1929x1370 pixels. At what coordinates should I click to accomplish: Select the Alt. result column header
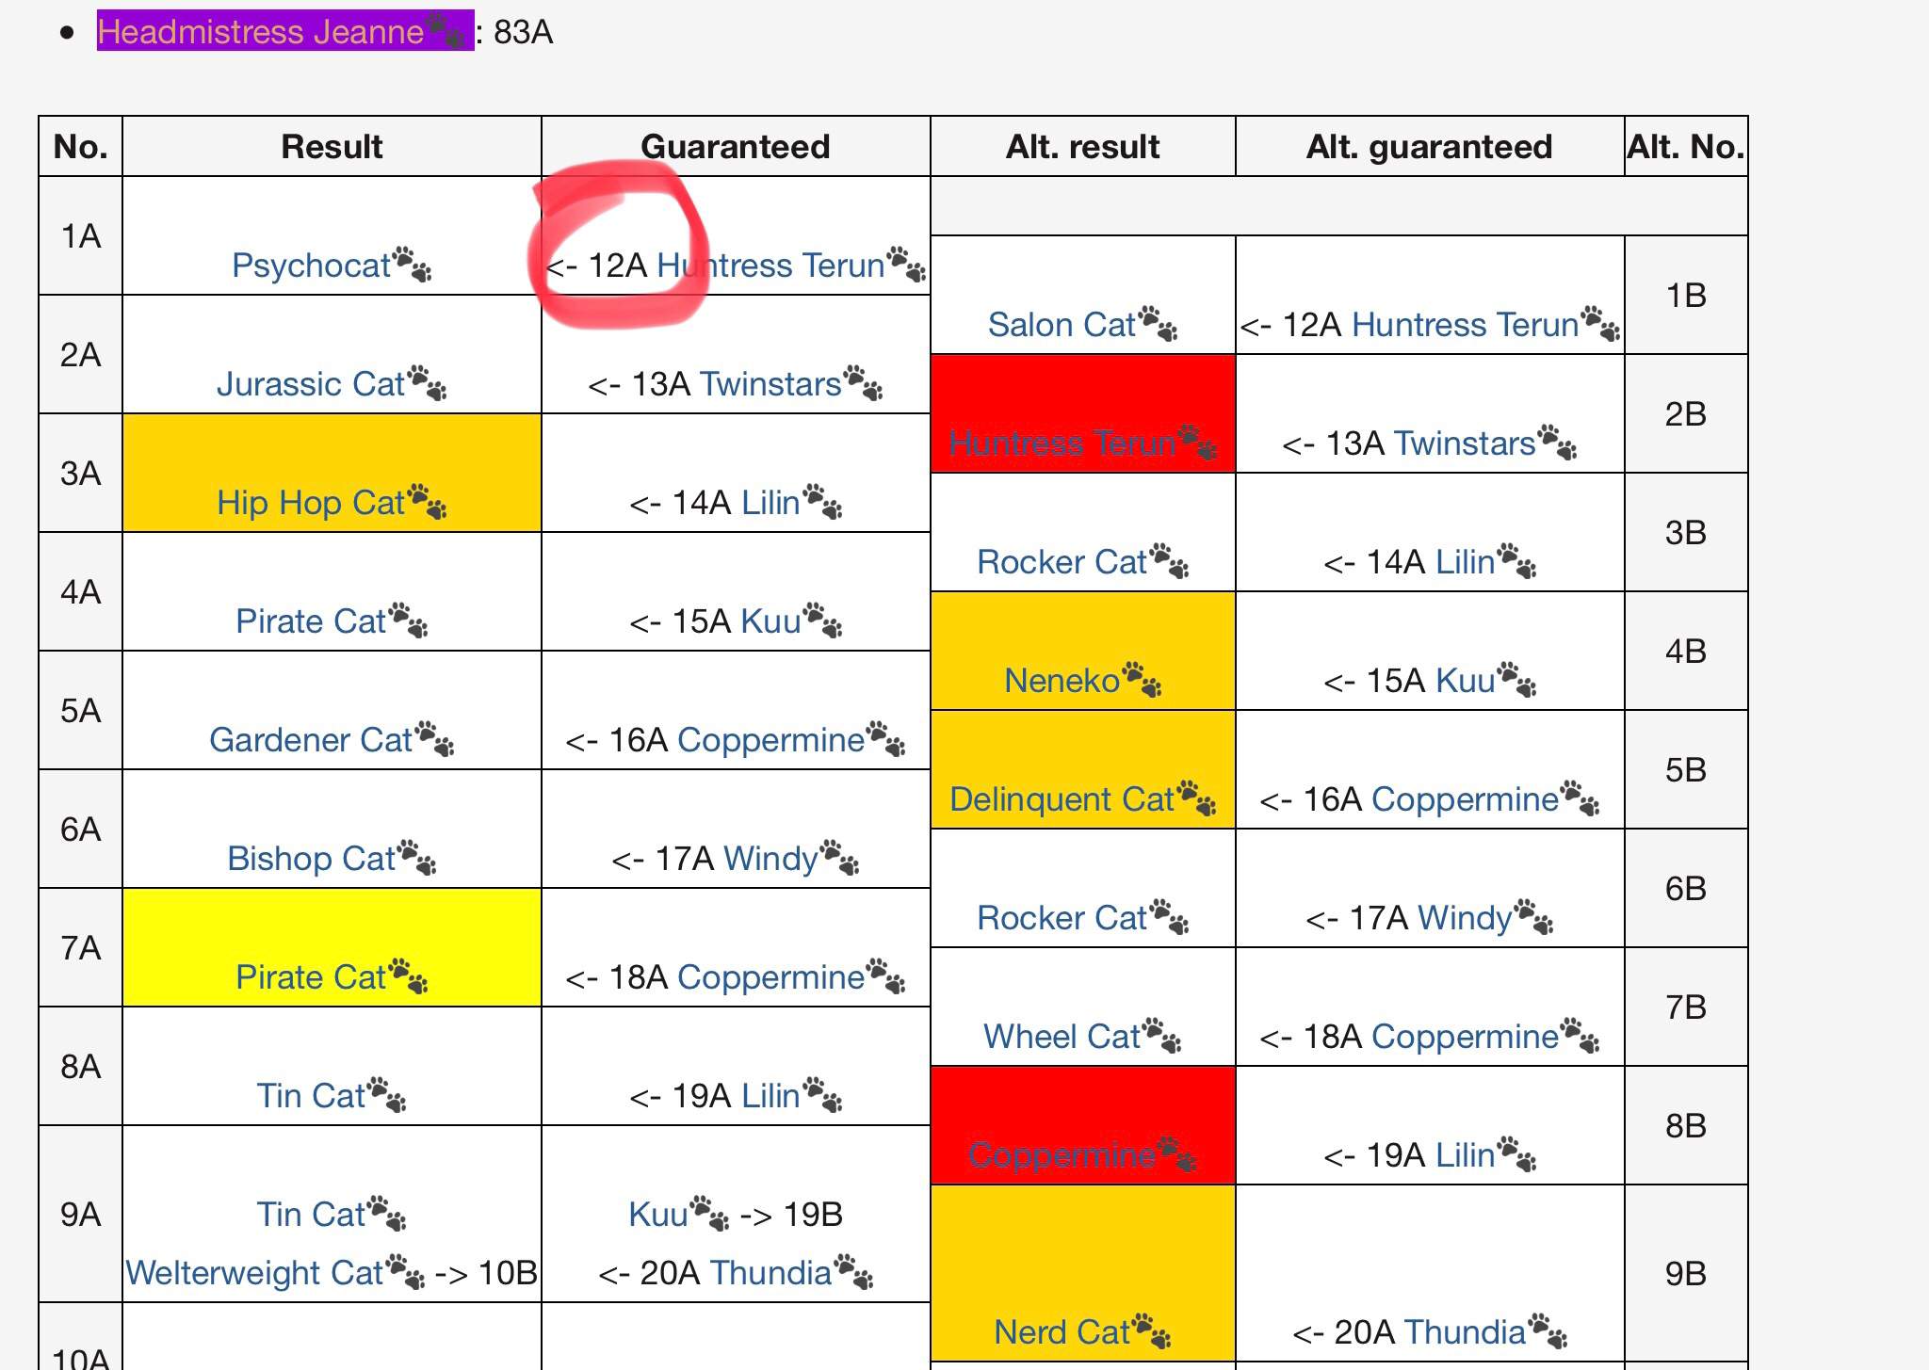click(x=1083, y=147)
